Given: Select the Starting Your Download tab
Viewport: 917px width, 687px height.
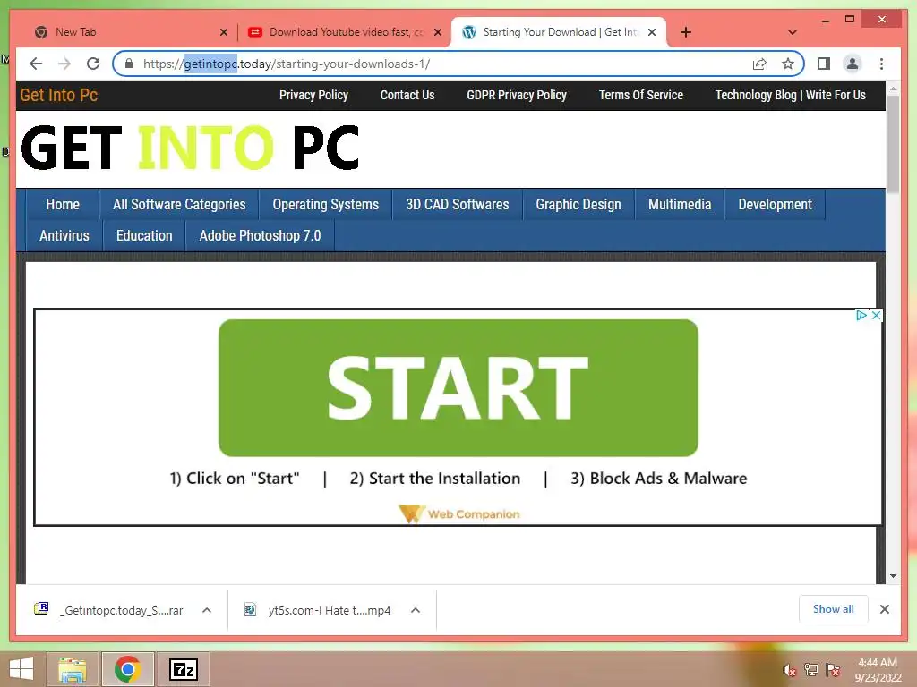Looking at the screenshot, I should pos(559,32).
